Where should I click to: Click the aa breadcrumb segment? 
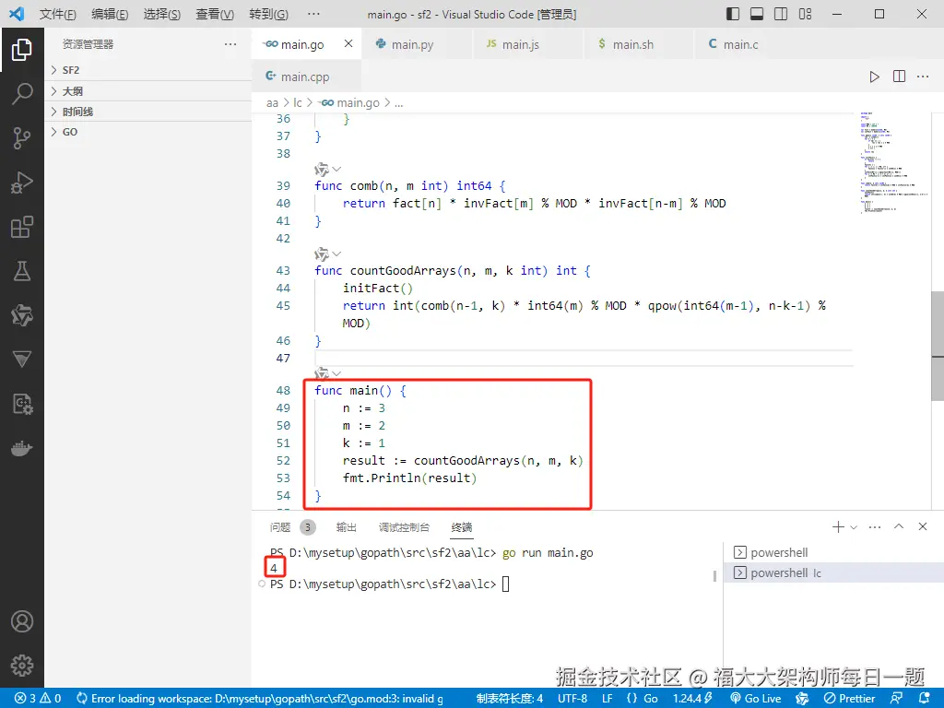[x=272, y=103]
